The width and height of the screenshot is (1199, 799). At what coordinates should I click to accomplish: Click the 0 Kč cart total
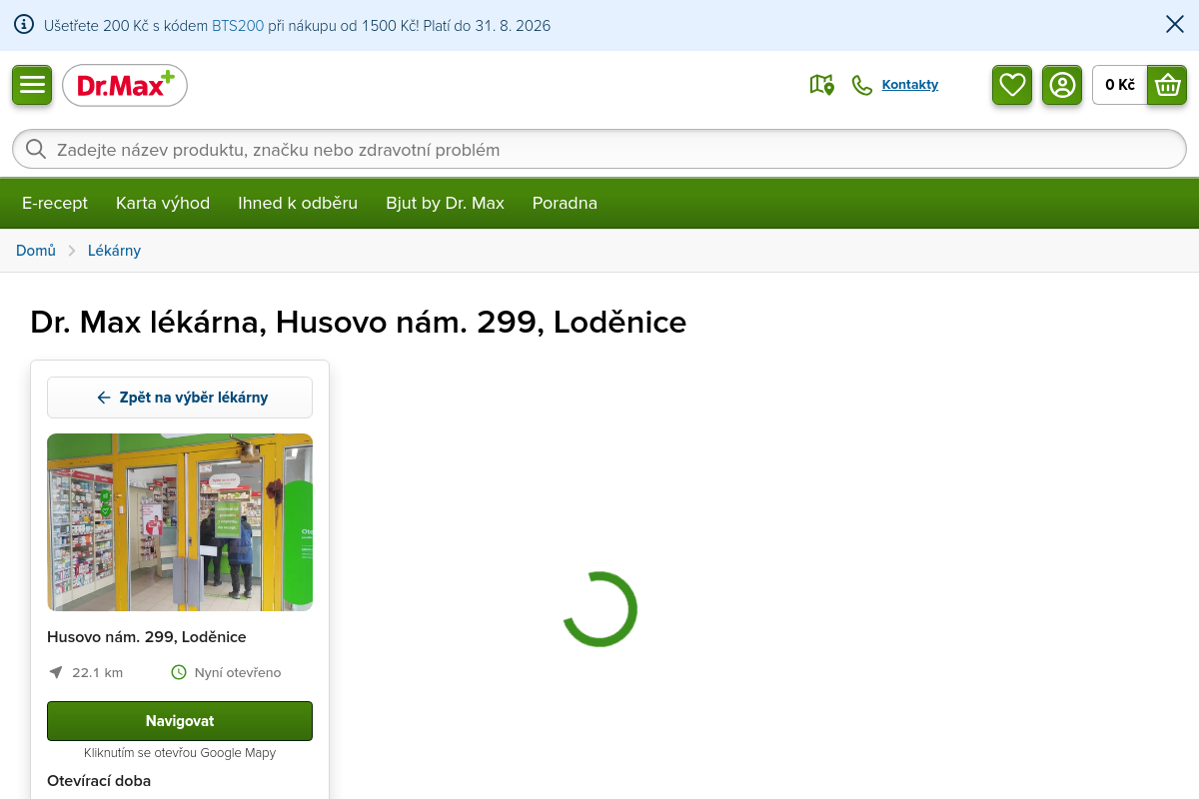tap(1120, 85)
